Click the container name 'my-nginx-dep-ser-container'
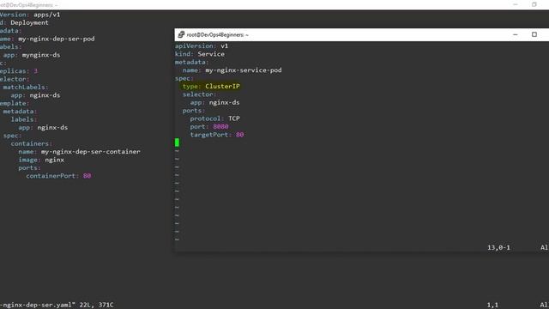This screenshot has width=549, height=309. tap(90, 152)
